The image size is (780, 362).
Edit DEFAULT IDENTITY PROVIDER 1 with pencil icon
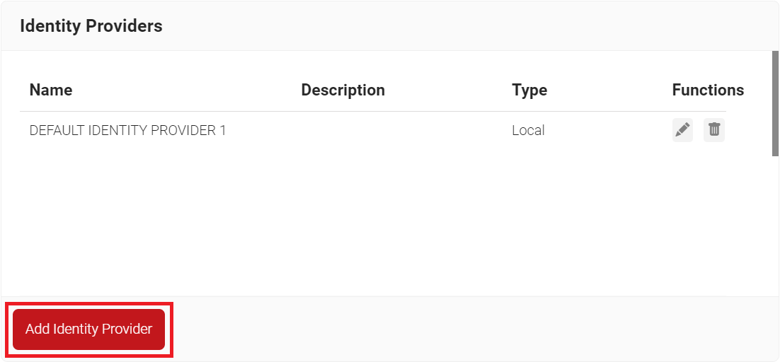click(x=682, y=130)
